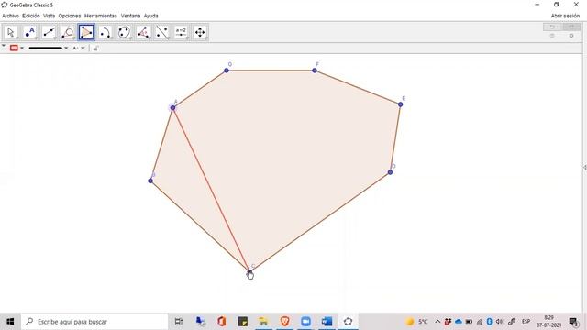
Task: Open Zoom in the taskbar
Action: click(x=305, y=322)
